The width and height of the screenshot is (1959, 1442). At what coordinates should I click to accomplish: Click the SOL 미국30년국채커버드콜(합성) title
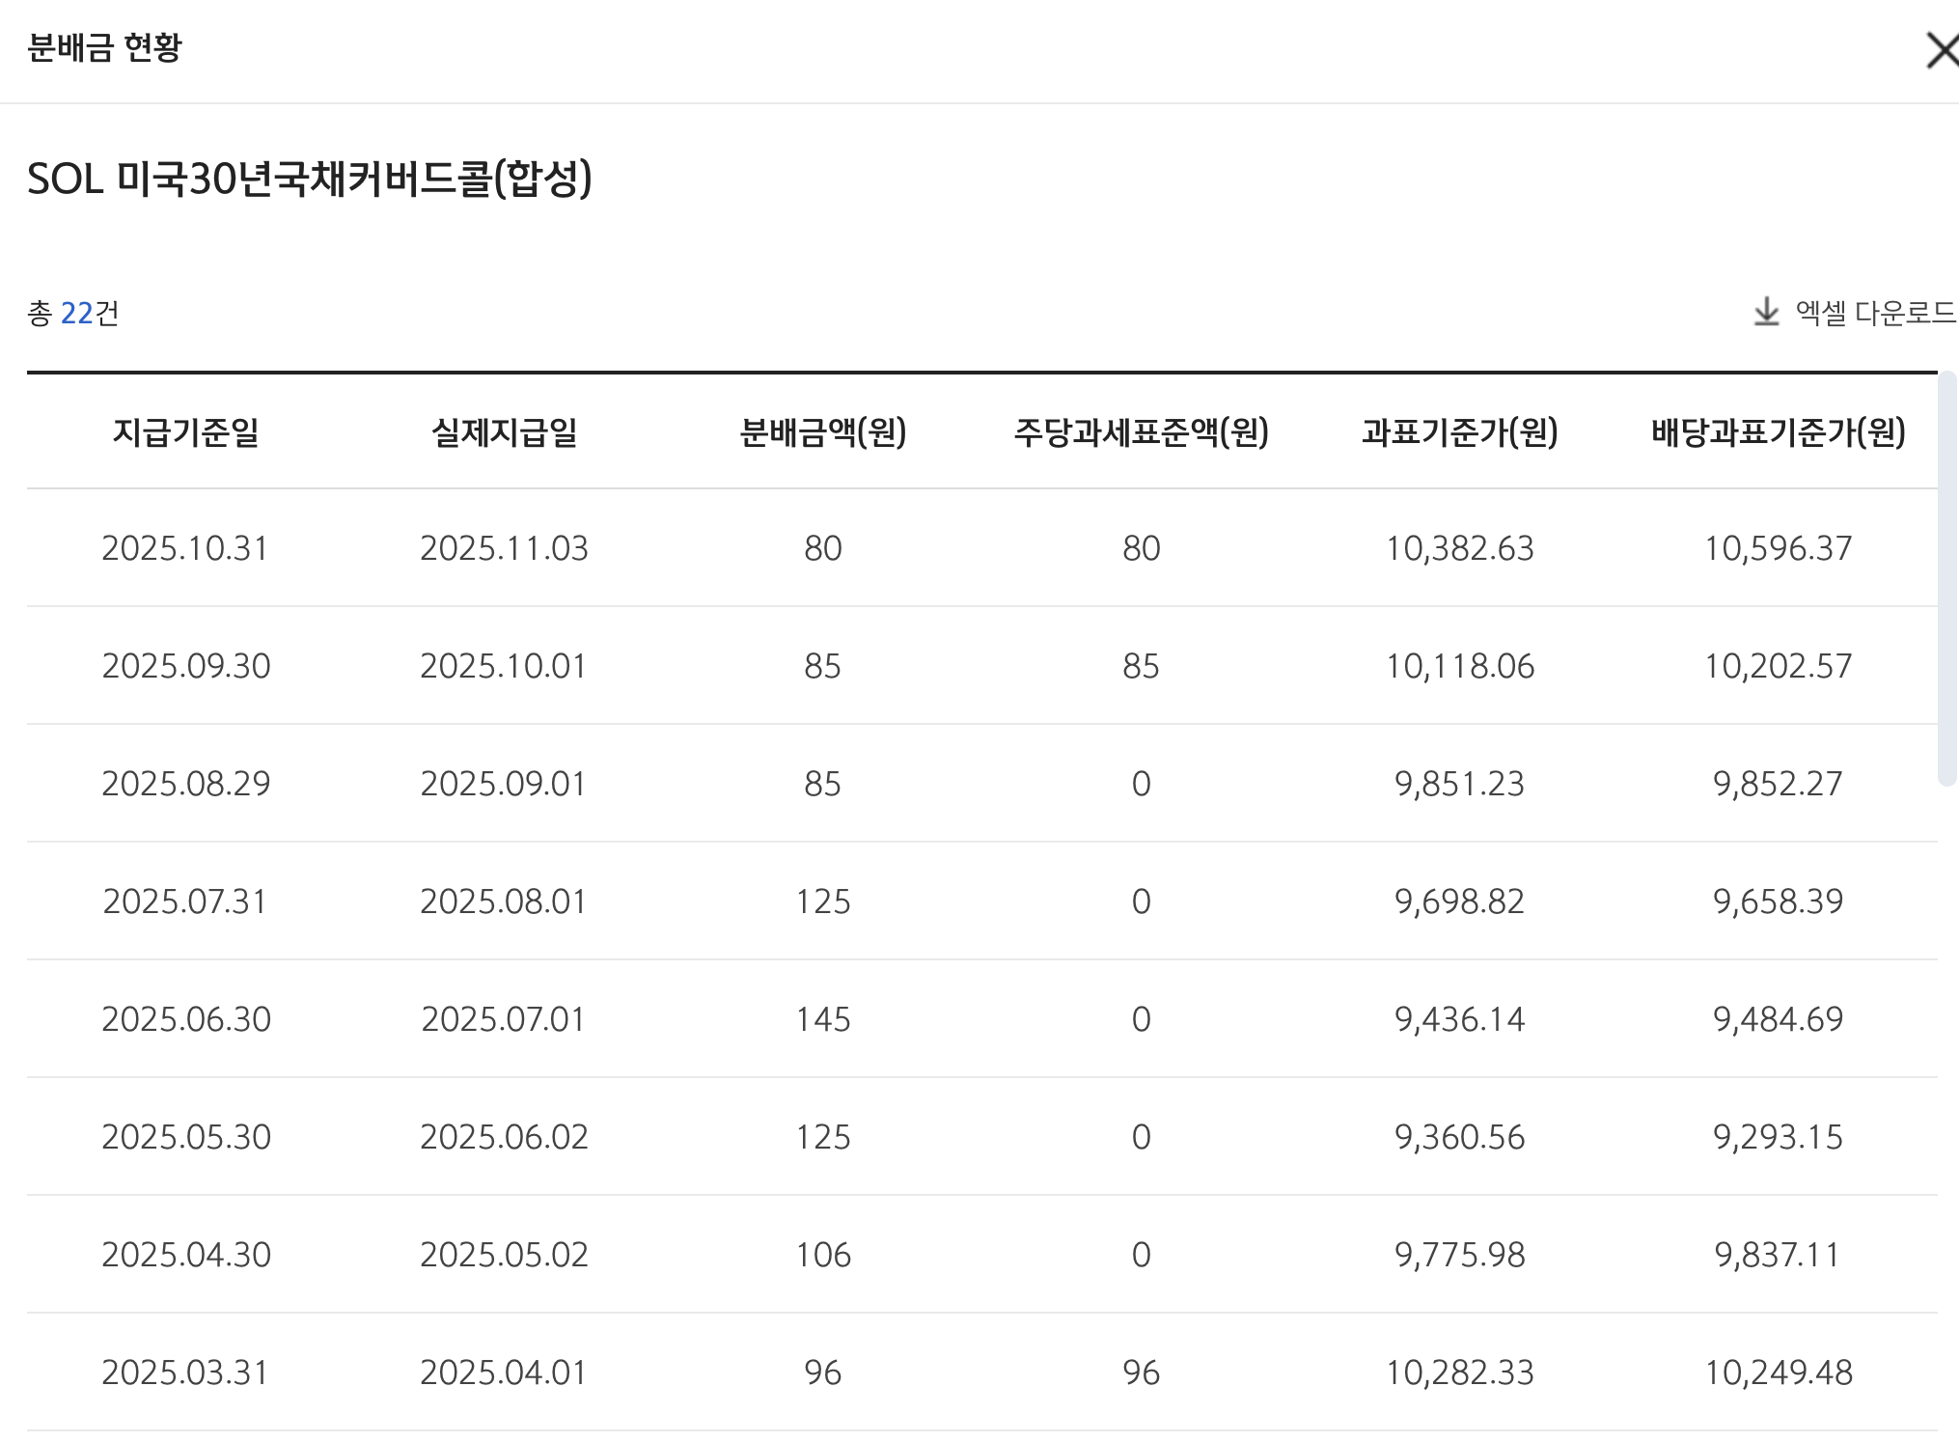click(x=310, y=179)
